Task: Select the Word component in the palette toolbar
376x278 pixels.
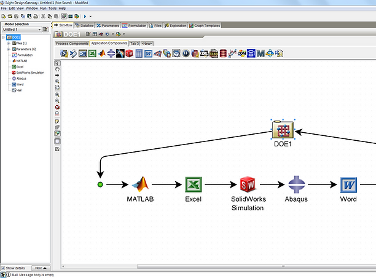Action: point(148,54)
